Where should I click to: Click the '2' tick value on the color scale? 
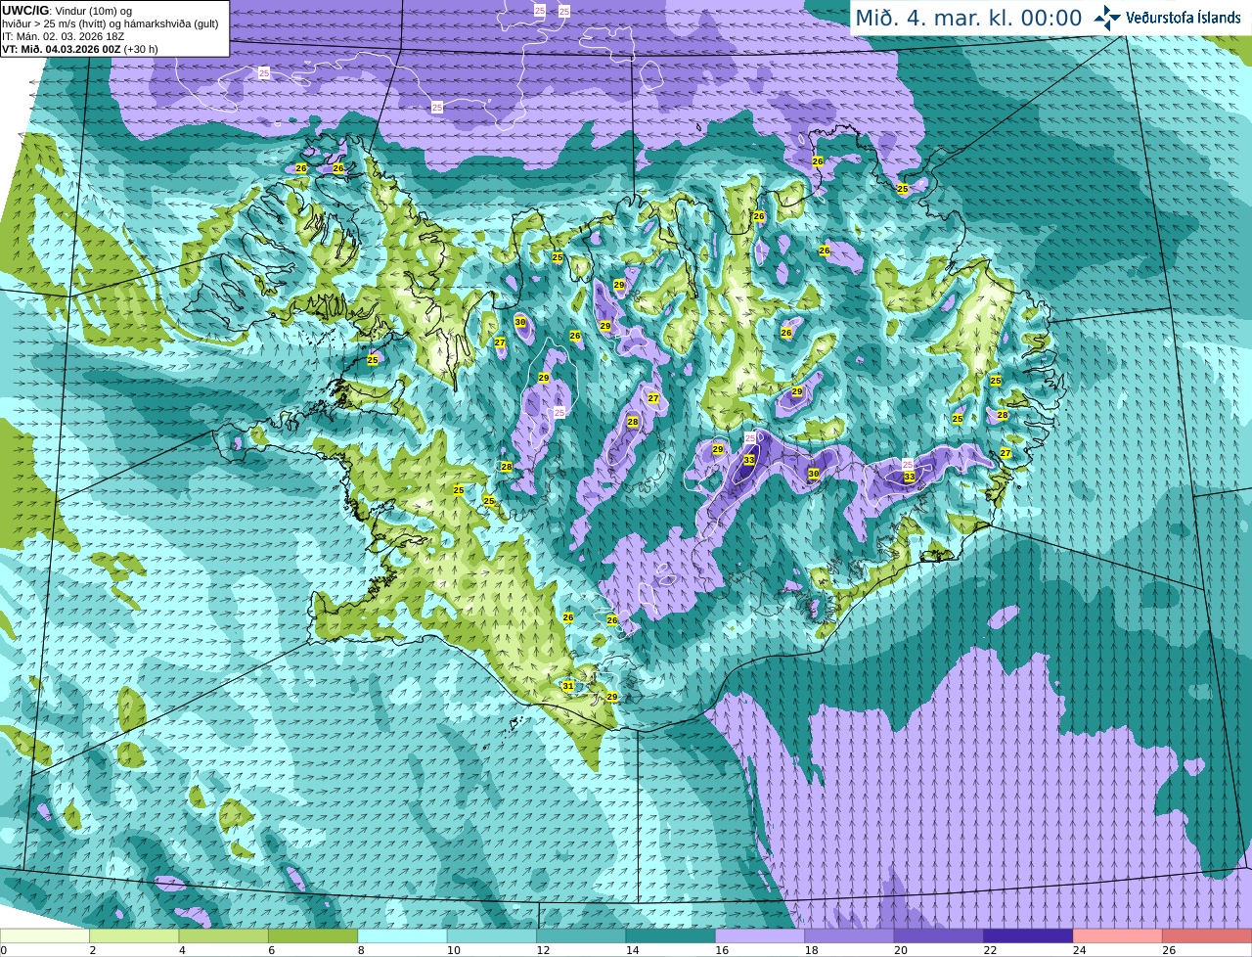[93, 950]
